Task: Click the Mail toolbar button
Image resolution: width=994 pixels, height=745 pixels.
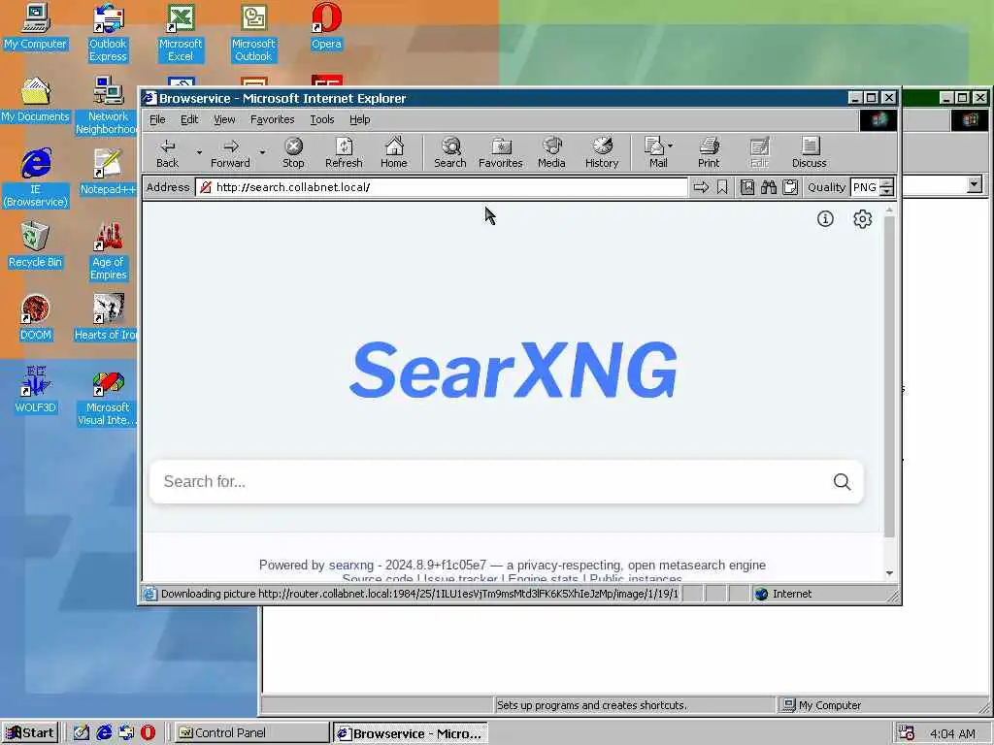Action: tap(654, 152)
